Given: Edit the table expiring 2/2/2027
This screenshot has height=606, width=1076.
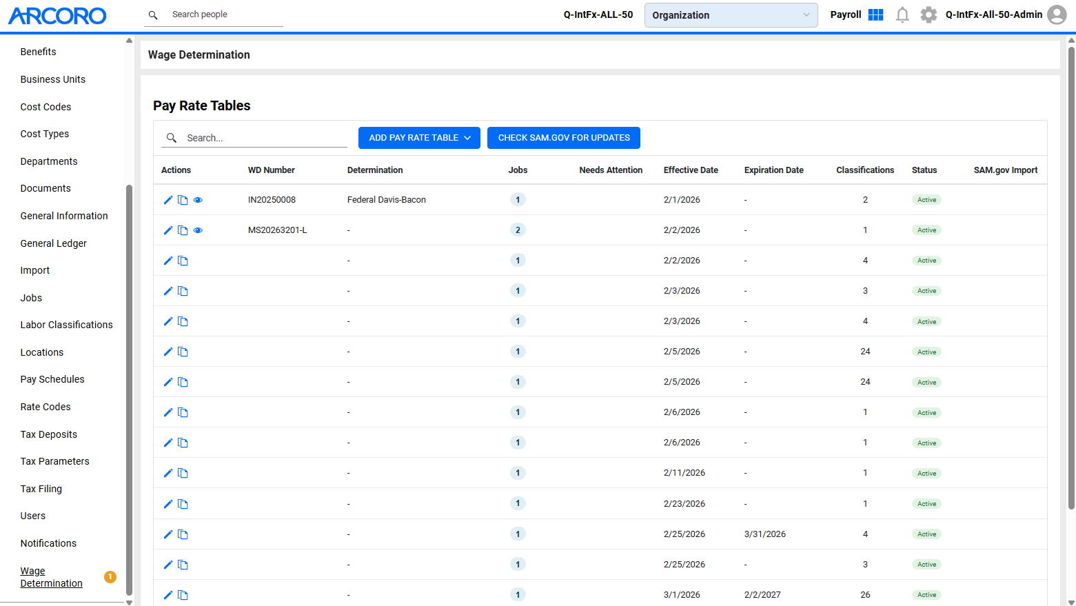Looking at the screenshot, I should [x=168, y=595].
